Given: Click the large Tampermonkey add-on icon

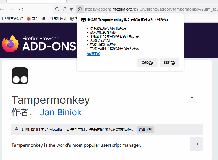Looking at the screenshot, I should [20, 76].
